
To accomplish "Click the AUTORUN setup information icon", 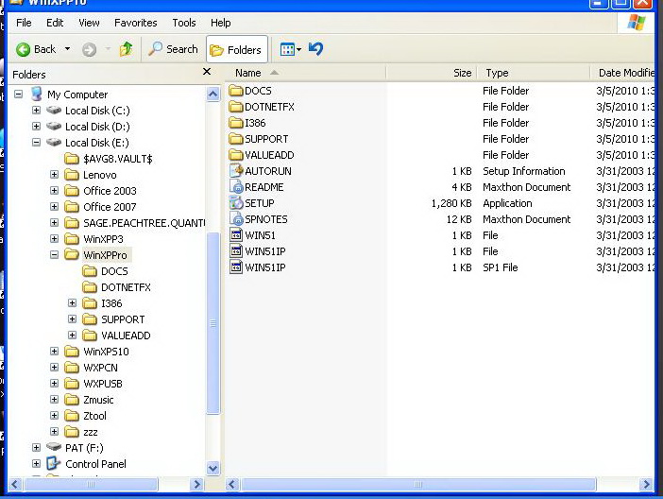I will (236, 170).
